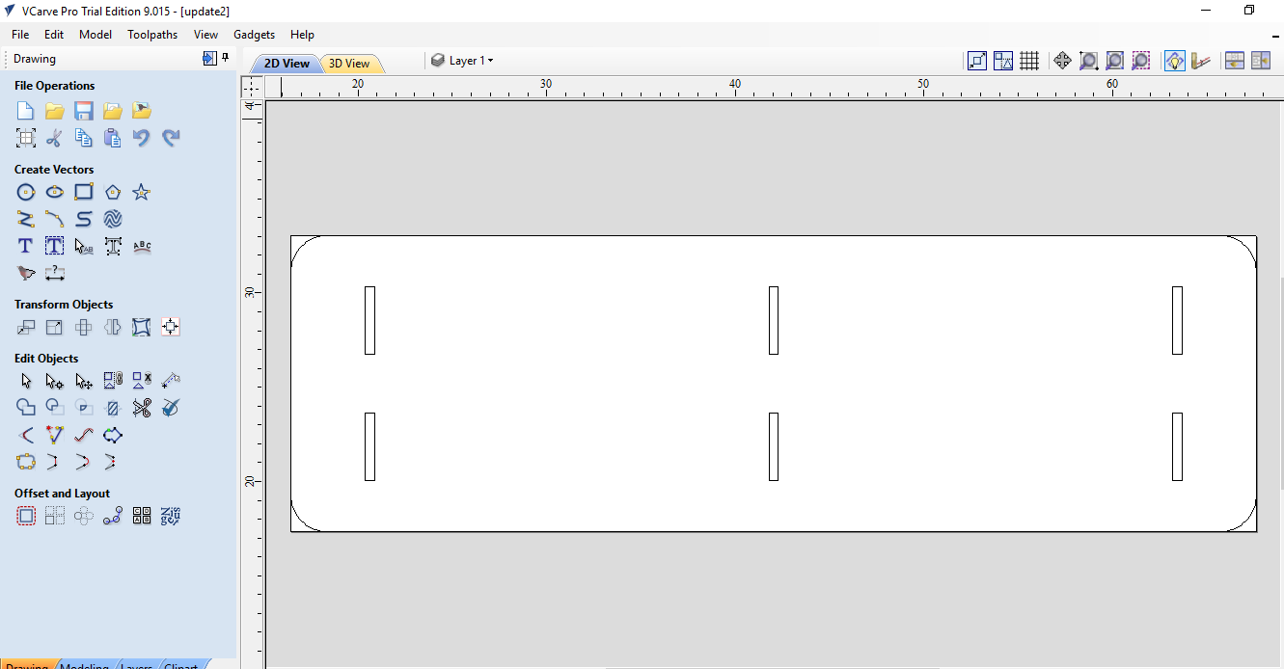Open the Nest Parts tool
Screen dimensions: 1284x669
(142, 516)
